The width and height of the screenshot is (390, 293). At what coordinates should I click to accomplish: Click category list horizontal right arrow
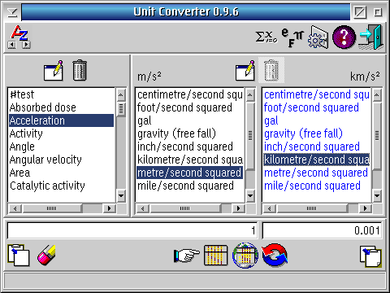point(110,208)
